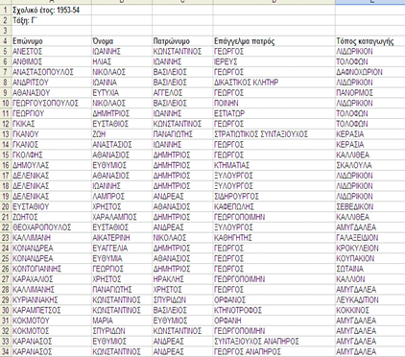Select the origin cell 'ΠΑΝΟΡΜΟΣ'
Image resolution: width=405 pixels, height=357 pixels.
pos(369,93)
